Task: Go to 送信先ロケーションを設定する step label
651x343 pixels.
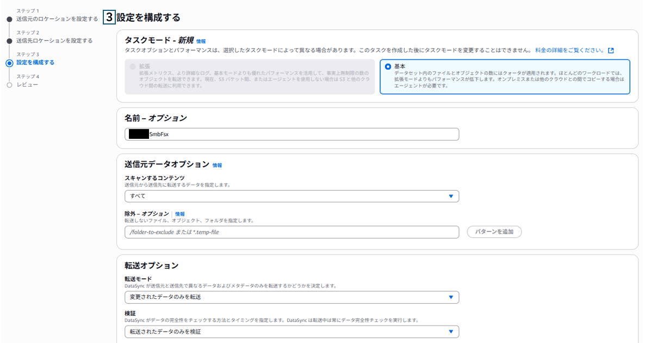Action: point(54,41)
